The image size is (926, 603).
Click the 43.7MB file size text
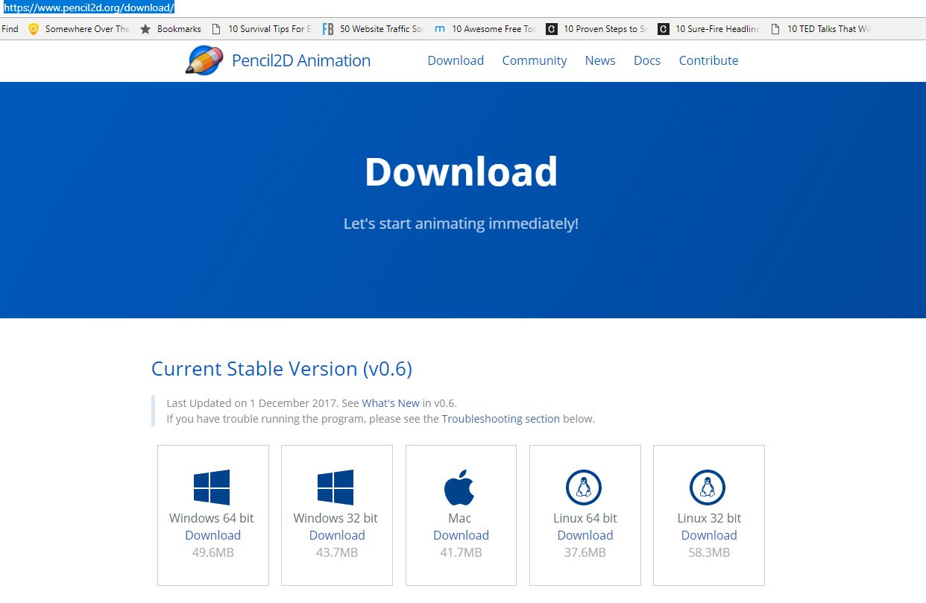point(337,552)
